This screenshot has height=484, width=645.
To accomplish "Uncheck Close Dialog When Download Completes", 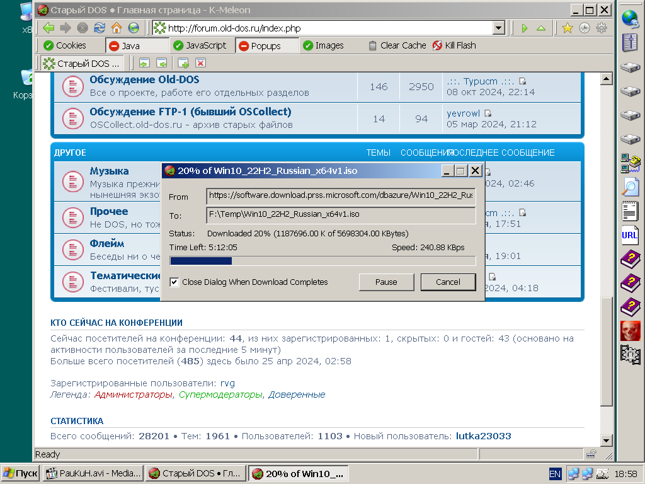I will coord(174,282).
